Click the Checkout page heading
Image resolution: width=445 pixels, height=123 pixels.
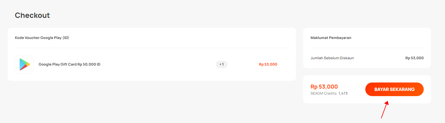(32, 15)
